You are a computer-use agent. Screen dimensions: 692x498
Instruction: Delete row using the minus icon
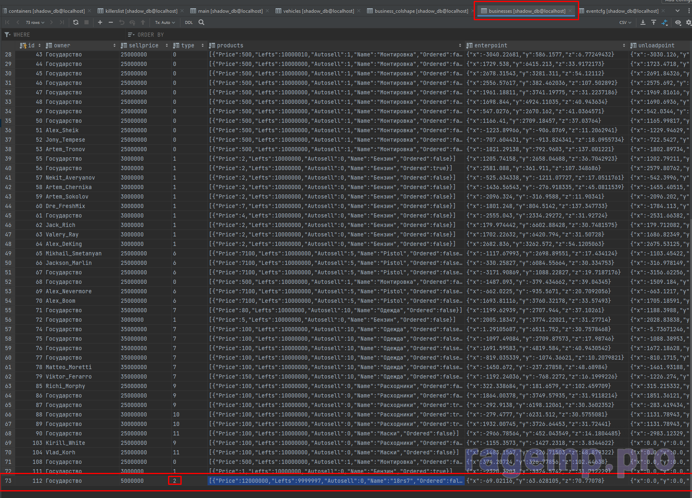point(110,22)
